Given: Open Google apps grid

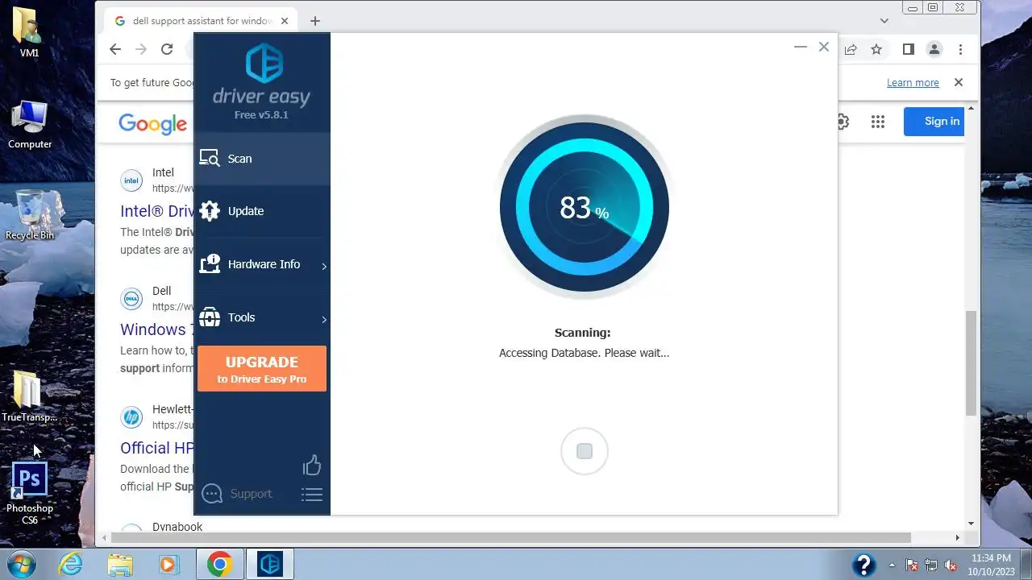Looking at the screenshot, I should tap(878, 122).
